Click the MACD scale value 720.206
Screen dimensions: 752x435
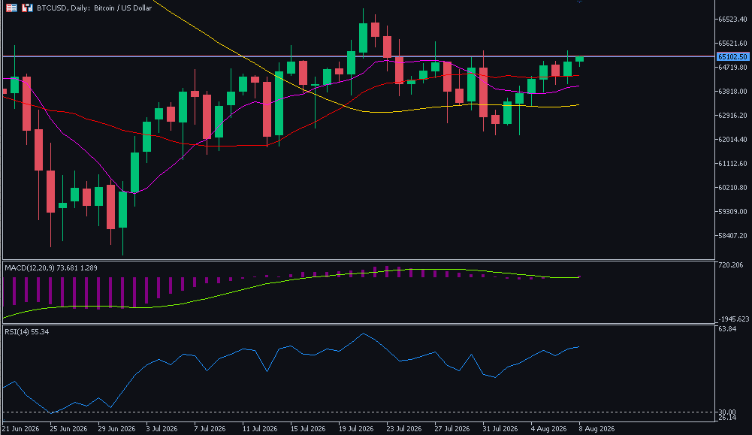(x=731, y=264)
